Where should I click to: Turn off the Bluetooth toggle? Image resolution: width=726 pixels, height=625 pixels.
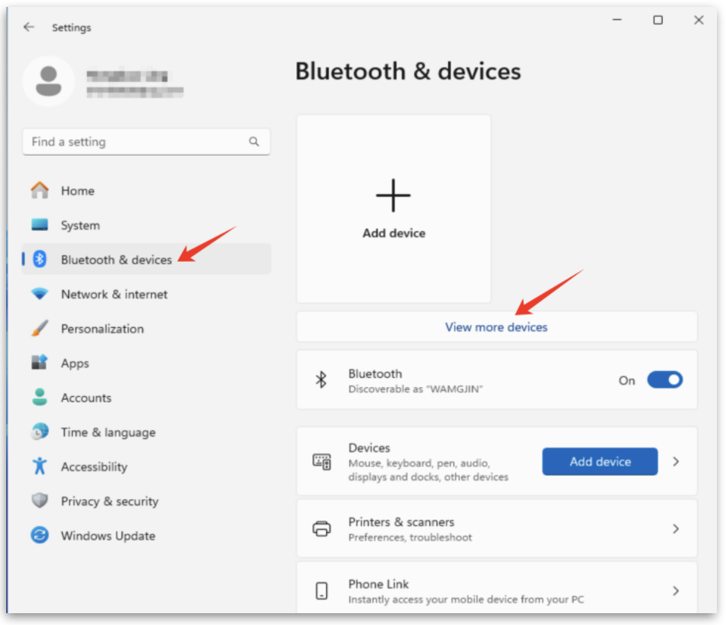664,380
